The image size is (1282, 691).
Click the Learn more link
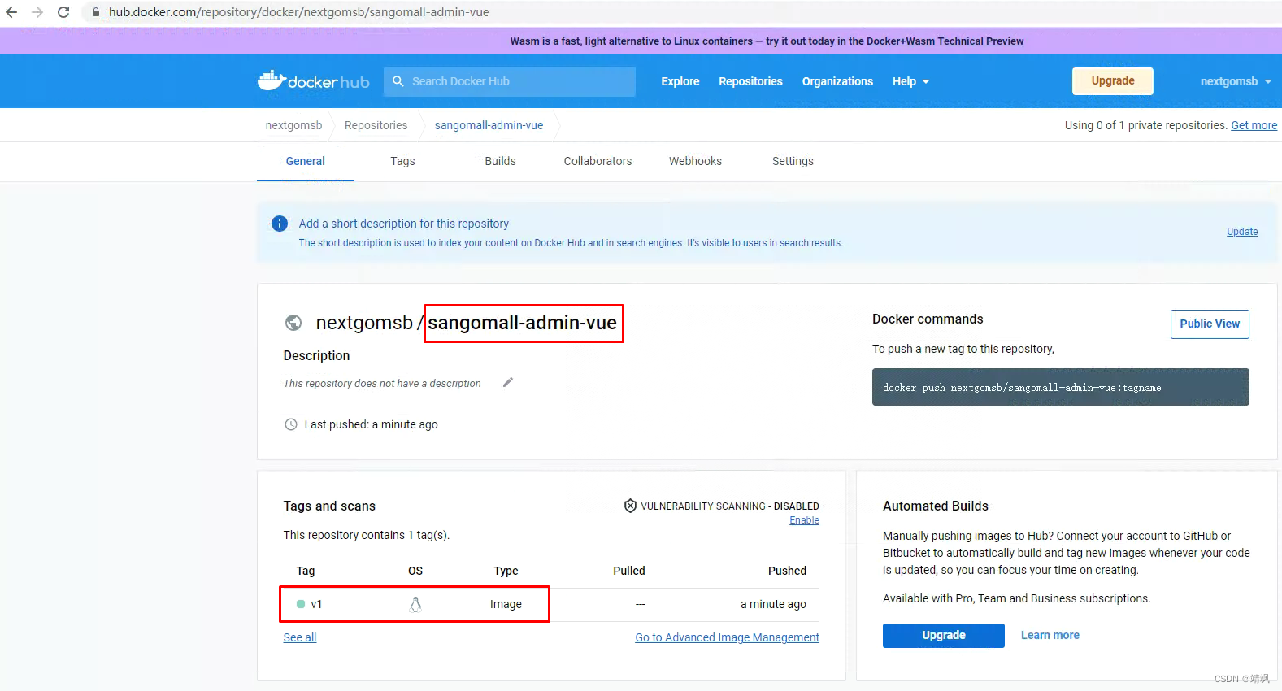click(x=1050, y=635)
